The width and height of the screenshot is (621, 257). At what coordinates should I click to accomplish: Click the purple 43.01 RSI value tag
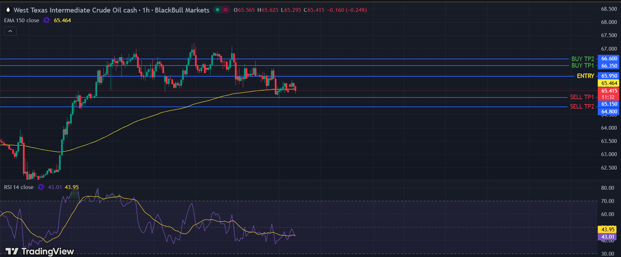coord(607,237)
